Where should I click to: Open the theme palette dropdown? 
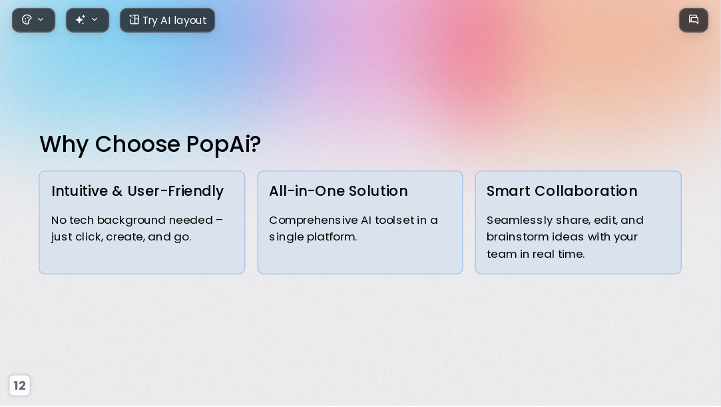point(33,20)
